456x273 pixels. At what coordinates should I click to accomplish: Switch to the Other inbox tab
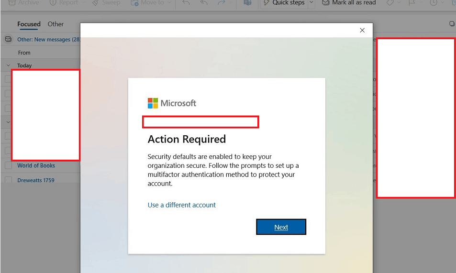pyautogui.click(x=56, y=24)
